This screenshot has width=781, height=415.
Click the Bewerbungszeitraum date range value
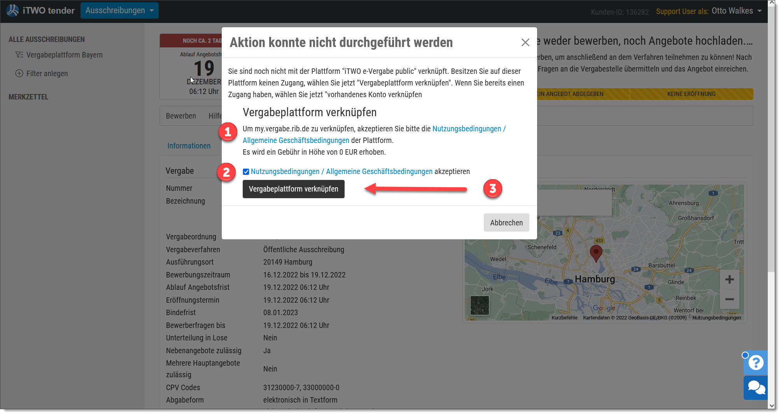click(x=305, y=275)
